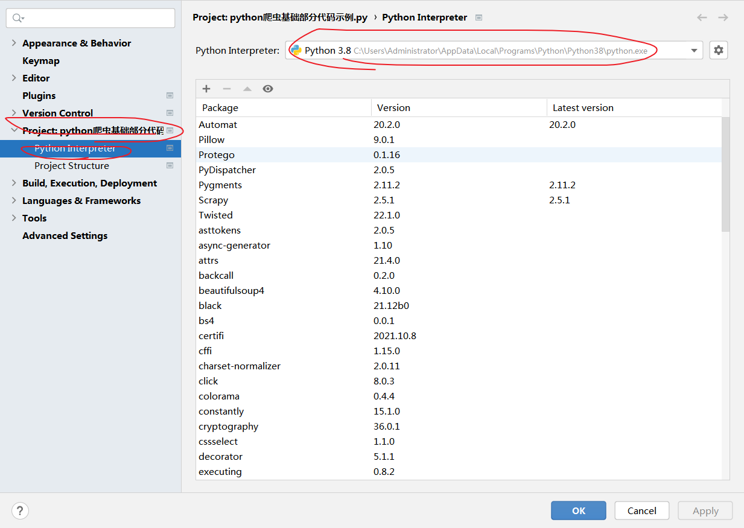Select the cryptography package row
Image resolution: width=744 pixels, height=528 pixels.
pyautogui.click(x=459, y=426)
